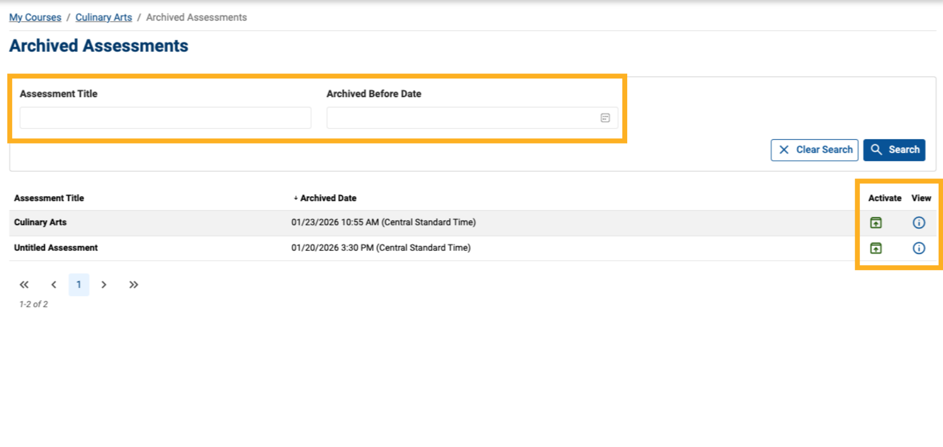Navigate to Culinary Arts via breadcrumb
Screen dimensions: 943x447
tap(103, 17)
